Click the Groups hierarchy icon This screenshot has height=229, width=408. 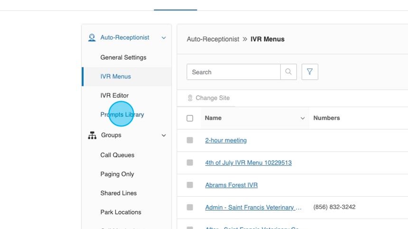[92, 135]
